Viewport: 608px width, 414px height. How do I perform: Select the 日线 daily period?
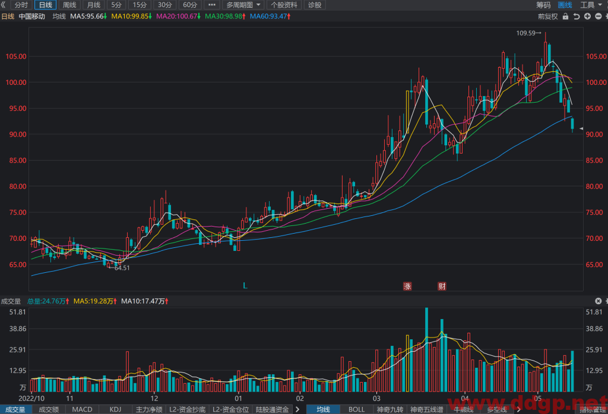(45, 5)
